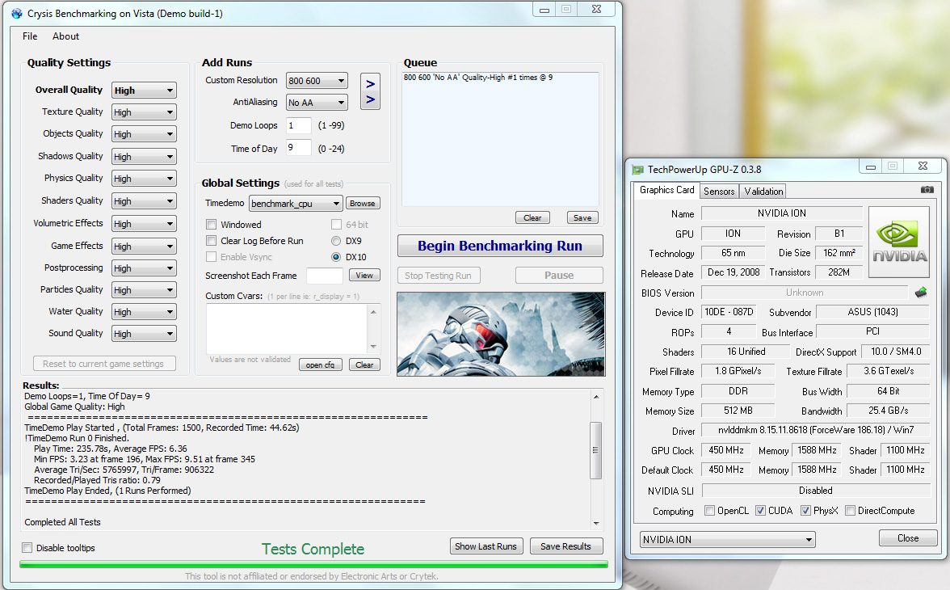Open the Timedemo benchmark_cpu dropdown
This screenshot has width=950, height=590.
pyautogui.click(x=296, y=203)
